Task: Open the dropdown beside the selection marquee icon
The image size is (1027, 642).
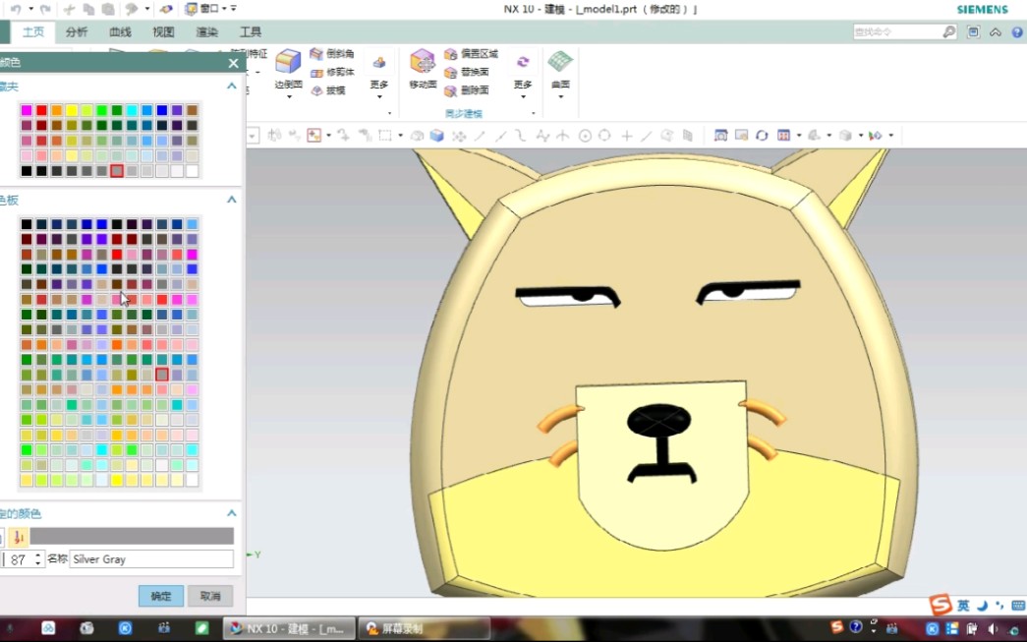Action: (400, 136)
